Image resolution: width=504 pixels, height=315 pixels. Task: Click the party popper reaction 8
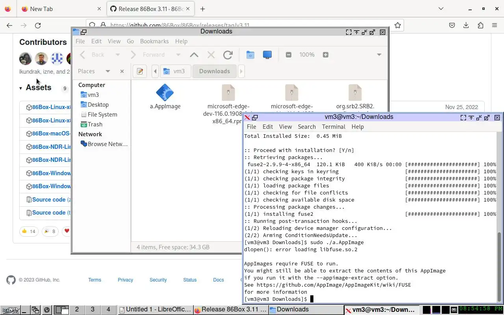pyautogui.click(x=50, y=231)
